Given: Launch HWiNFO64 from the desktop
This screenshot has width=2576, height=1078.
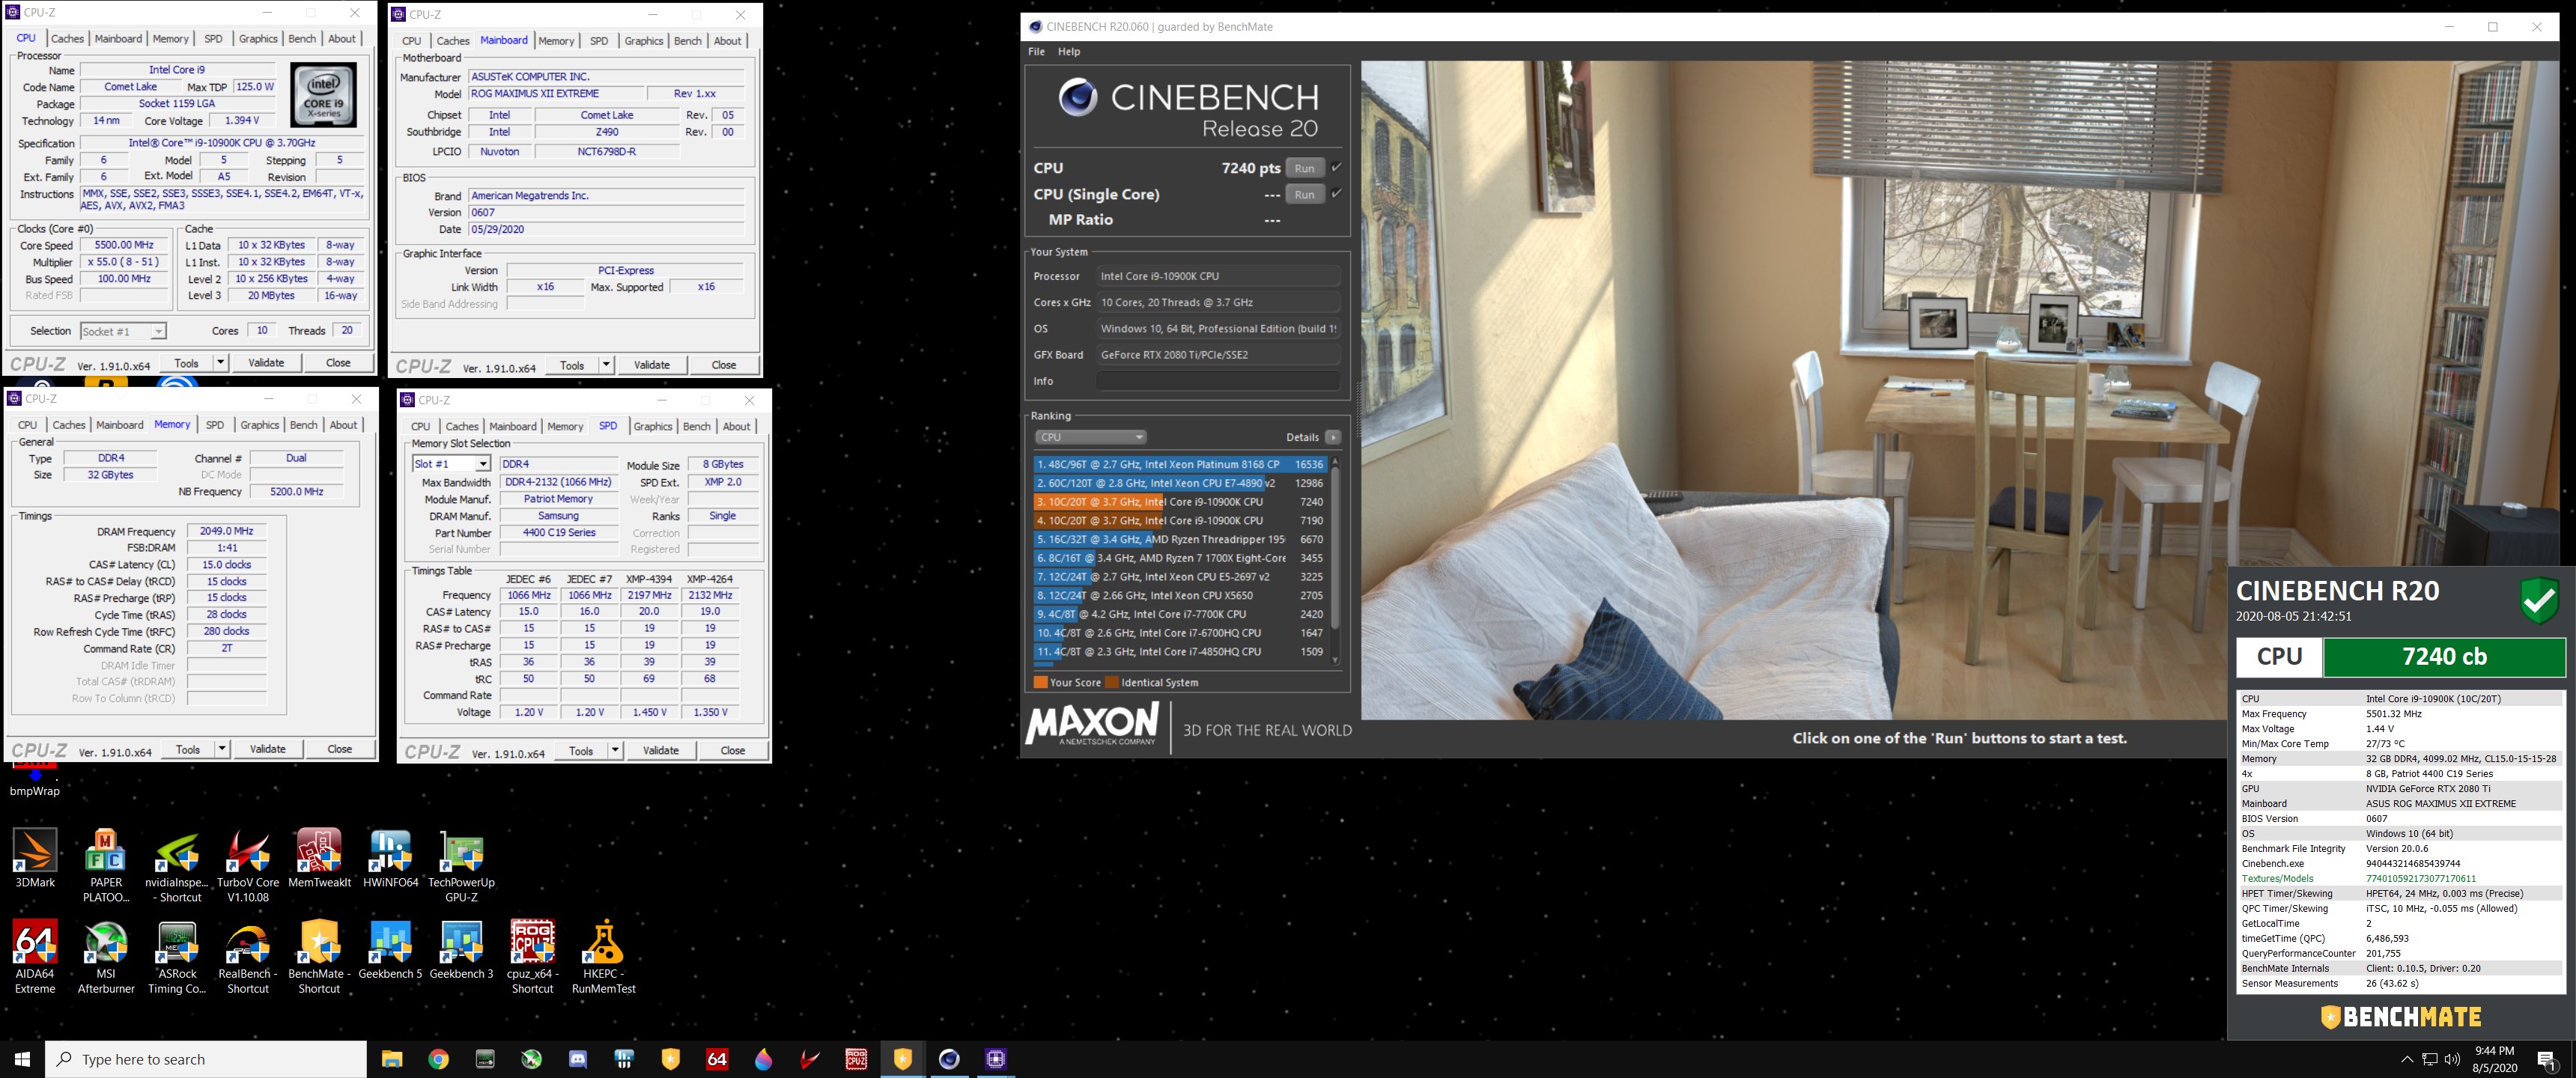Looking at the screenshot, I should click(x=390, y=858).
